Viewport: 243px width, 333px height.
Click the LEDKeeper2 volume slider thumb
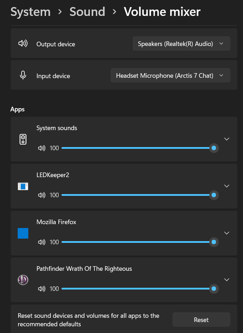pyautogui.click(x=214, y=195)
